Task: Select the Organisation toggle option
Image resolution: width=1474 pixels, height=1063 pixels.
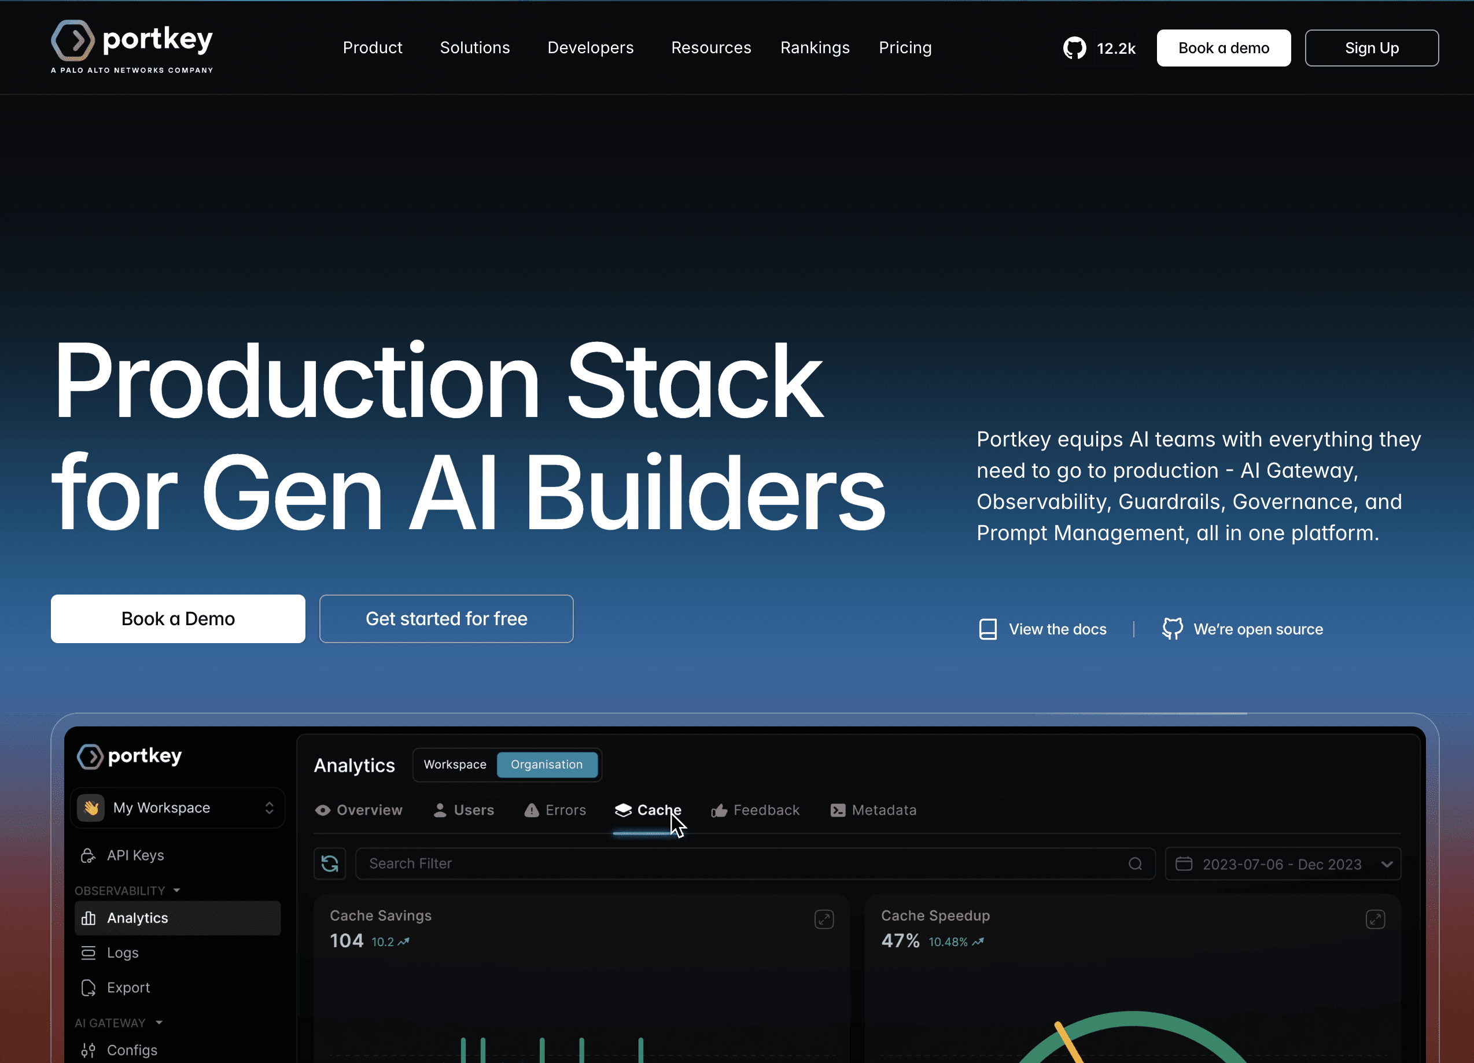Action: (x=547, y=765)
